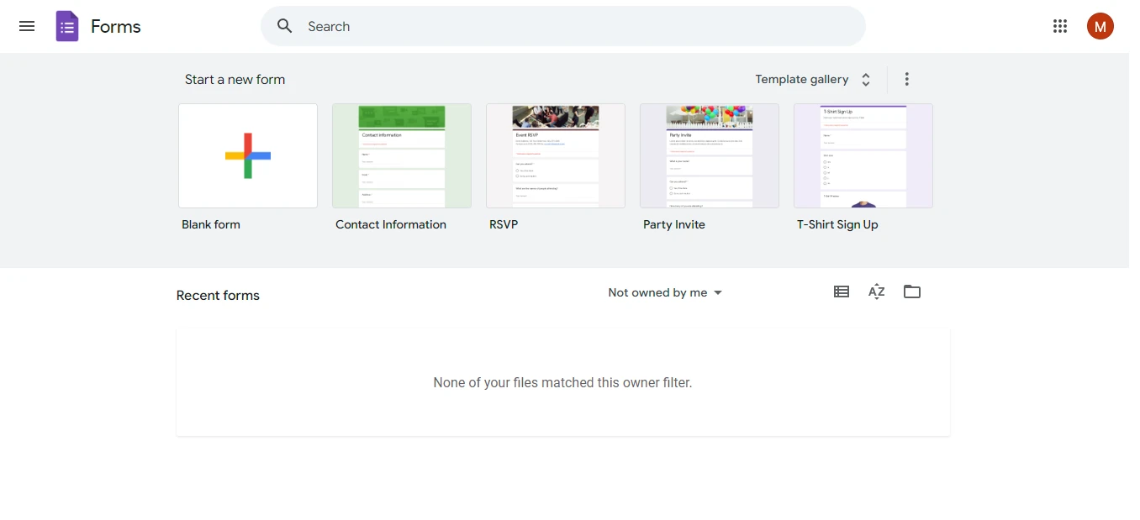
Task: Click the three-dot options icon beside Template gallery
Action: 906,78
